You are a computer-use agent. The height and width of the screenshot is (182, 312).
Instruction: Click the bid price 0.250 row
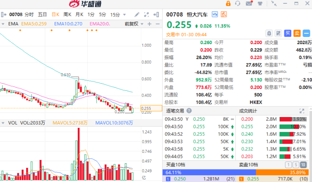click(x=199, y=179)
